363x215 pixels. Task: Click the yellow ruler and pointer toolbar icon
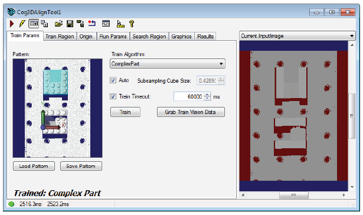coord(120,24)
